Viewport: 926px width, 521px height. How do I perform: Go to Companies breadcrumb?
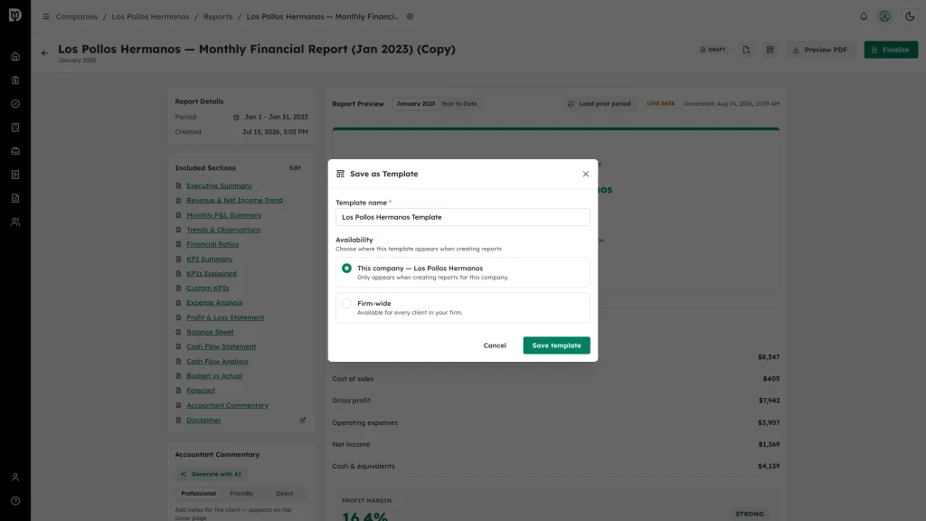tap(77, 16)
